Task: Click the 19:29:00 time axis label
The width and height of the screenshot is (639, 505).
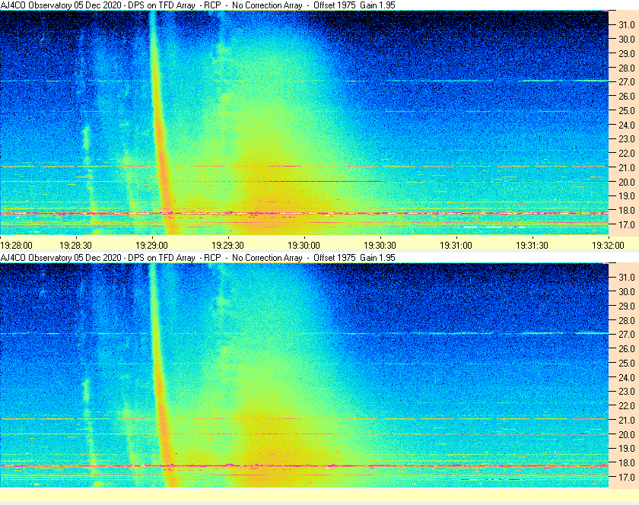Action: point(151,246)
